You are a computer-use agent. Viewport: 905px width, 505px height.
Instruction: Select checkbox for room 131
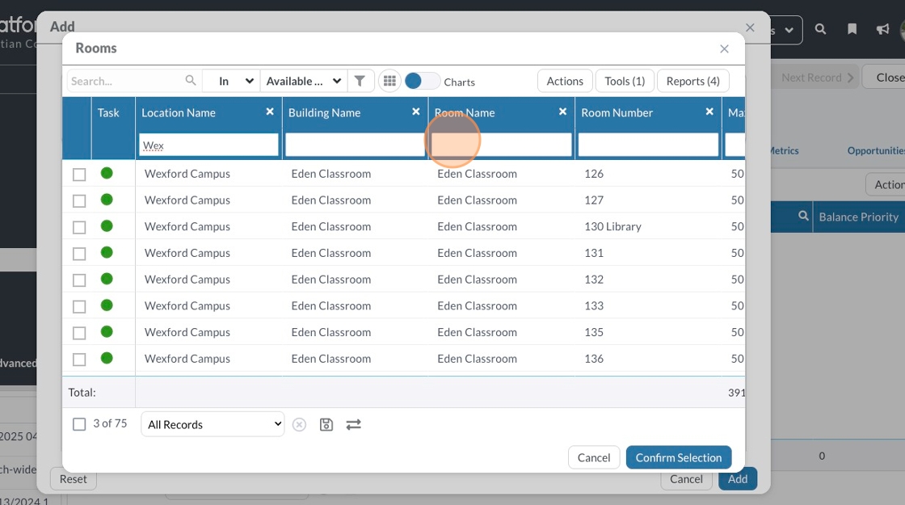click(79, 254)
